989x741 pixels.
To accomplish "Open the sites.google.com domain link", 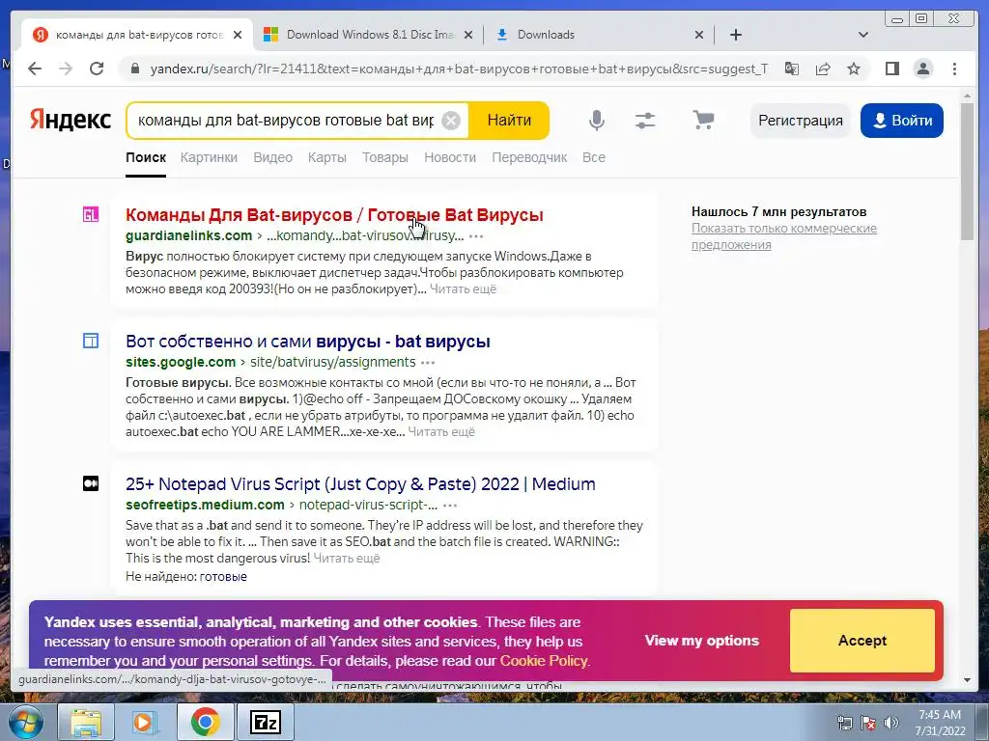I will (x=181, y=363).
